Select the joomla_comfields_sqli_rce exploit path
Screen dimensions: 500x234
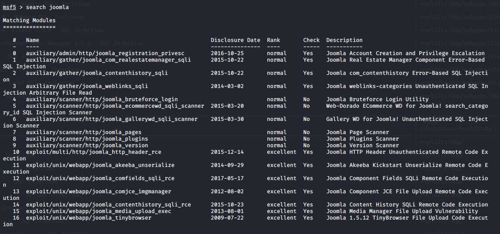tap(100, 178)
